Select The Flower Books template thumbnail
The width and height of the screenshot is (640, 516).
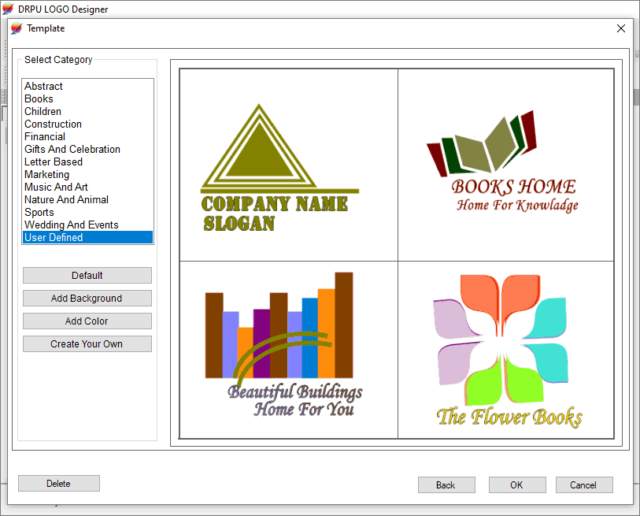506,350
